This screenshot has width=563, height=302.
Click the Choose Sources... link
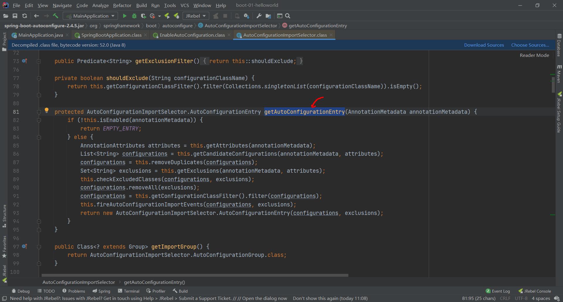coord(530,45)
